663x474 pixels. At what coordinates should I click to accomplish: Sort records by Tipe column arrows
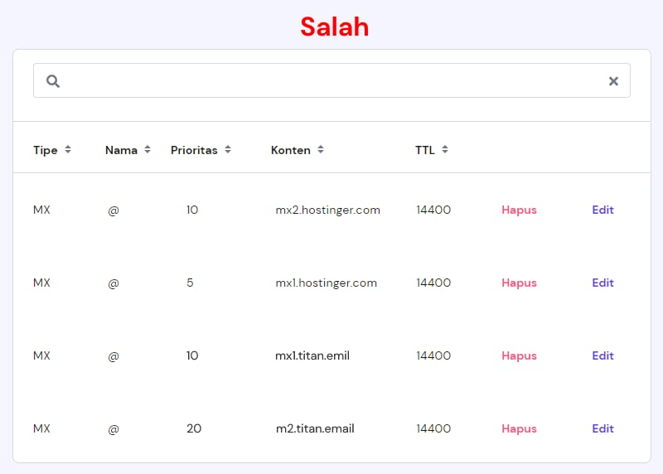[68, 150]
